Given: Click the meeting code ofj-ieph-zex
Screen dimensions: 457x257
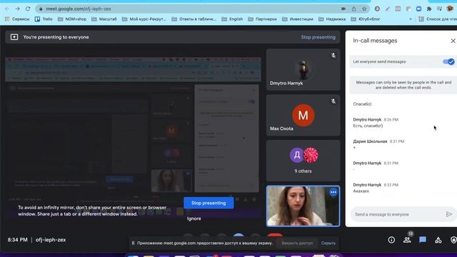Looking at the screenshot, I should pos(51,240).
